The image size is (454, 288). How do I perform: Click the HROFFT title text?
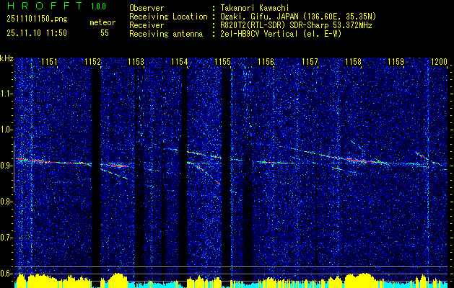(x=45, y=6)
